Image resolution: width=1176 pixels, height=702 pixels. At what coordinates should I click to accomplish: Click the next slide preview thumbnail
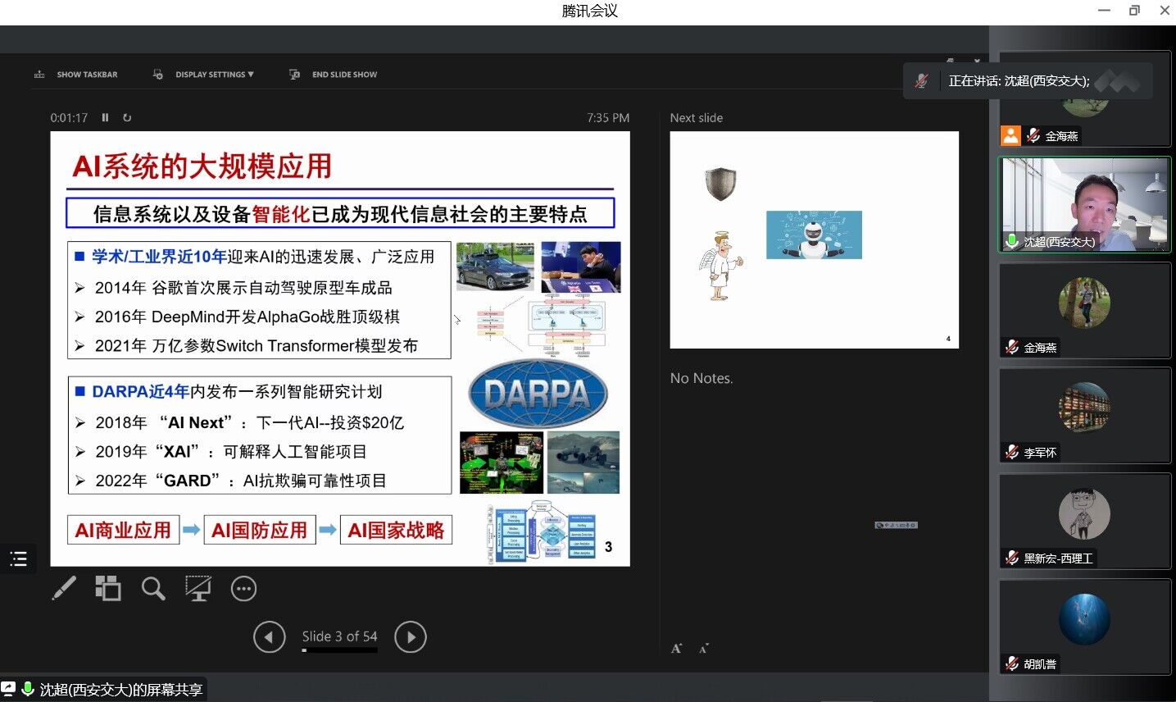click(814, 239)
